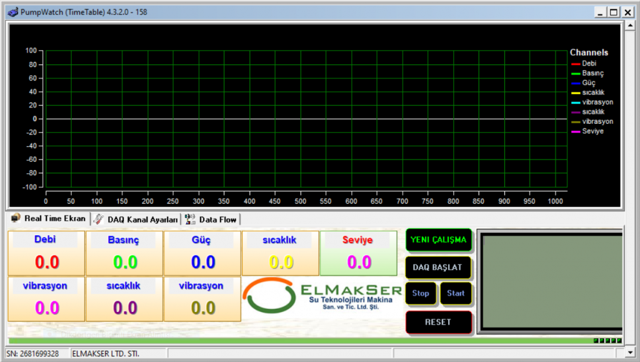Click the monitor icon on Real Time Ekran tab

point(16,218)
